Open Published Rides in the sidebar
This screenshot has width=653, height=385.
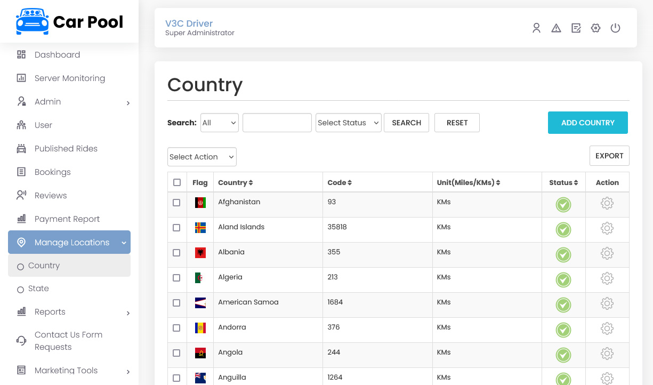tap(66, 149)
